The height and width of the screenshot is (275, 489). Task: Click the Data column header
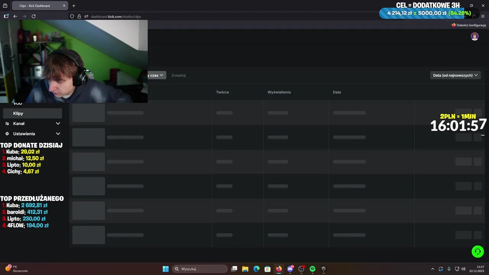(x=337, y=92)
